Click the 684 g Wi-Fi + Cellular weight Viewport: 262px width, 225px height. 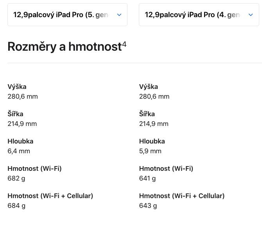16,206
